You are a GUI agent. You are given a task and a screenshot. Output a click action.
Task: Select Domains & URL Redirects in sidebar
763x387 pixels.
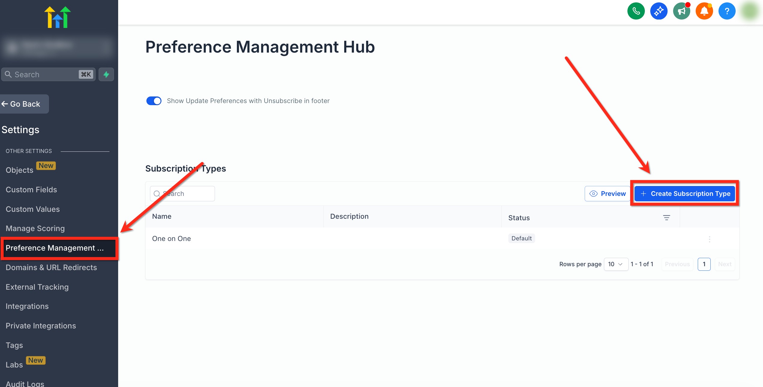tap(51, 267)
